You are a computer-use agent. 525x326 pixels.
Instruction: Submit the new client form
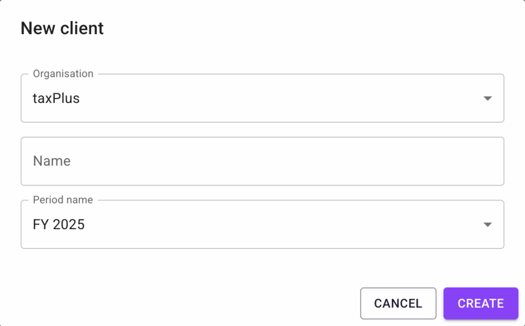(x=480, y=303)
